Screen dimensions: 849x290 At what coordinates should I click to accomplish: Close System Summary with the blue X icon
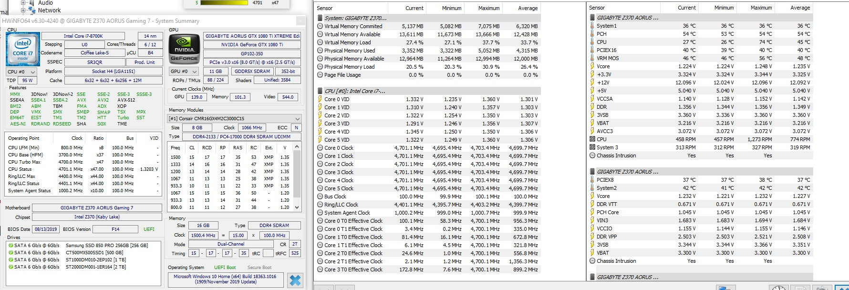coord(295,280)
